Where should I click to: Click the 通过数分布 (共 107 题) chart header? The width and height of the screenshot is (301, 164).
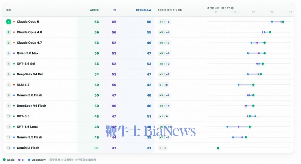click(x=220, y=8)
